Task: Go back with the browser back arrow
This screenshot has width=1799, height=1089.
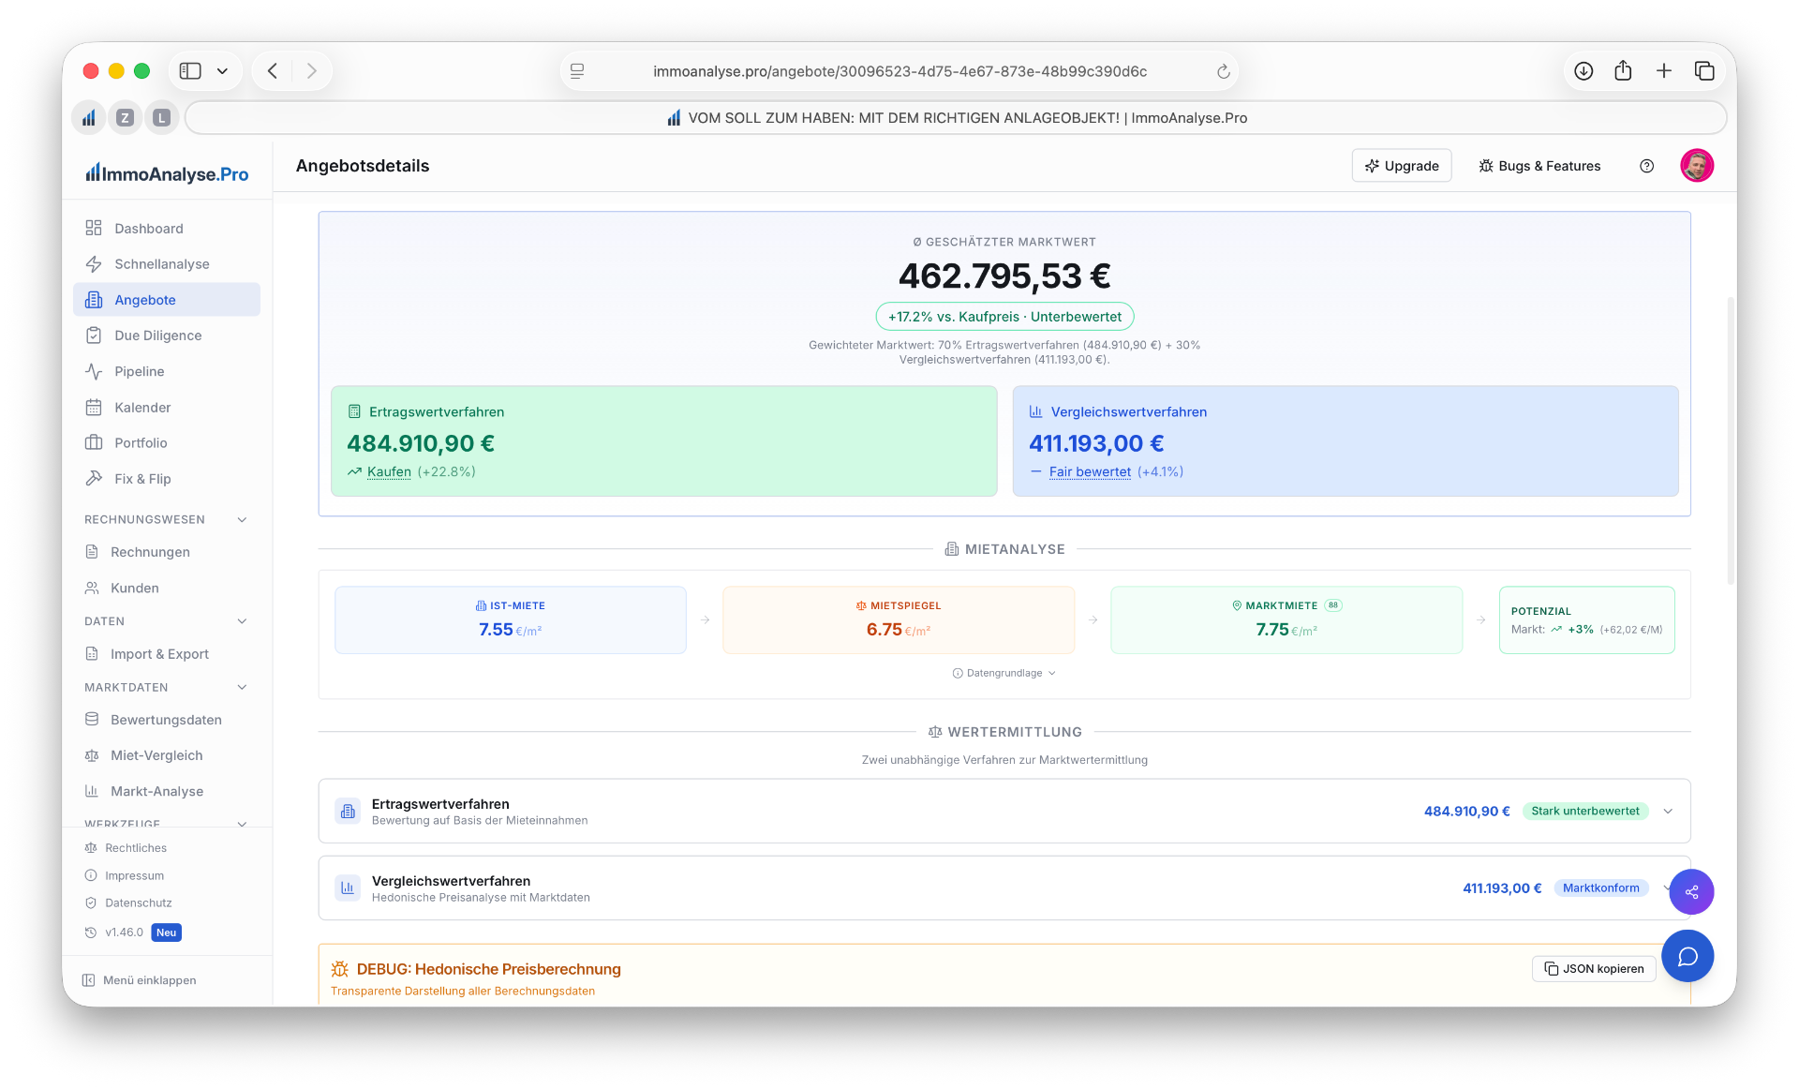Action: 273,71
